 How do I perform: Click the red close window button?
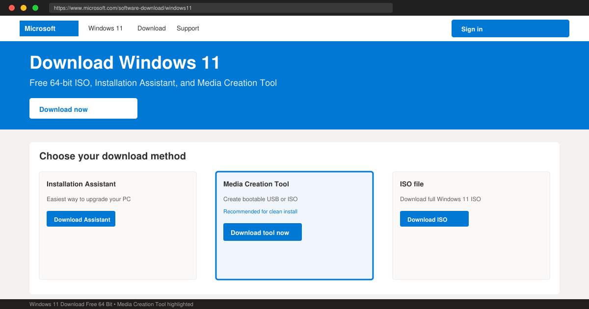(x=12, y=8)
